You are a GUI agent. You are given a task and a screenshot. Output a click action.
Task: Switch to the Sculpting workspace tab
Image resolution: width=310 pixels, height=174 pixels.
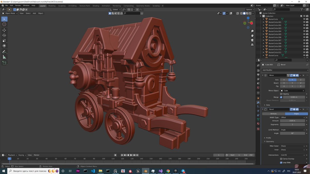click(x=62, y=6)
